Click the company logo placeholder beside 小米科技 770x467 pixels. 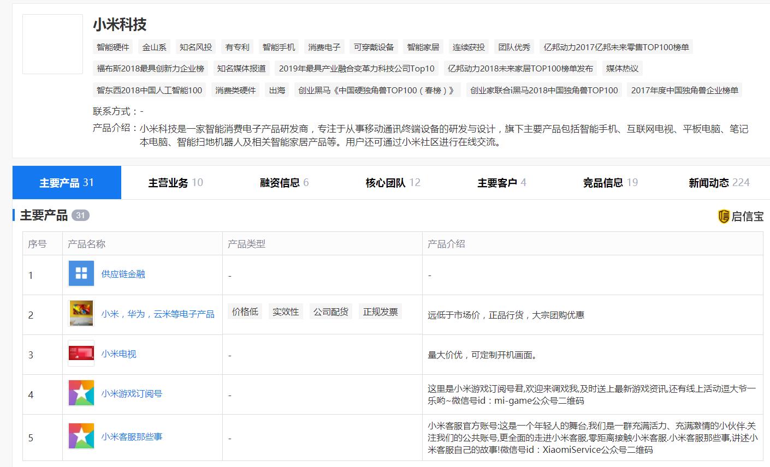(x=52, y=44)
